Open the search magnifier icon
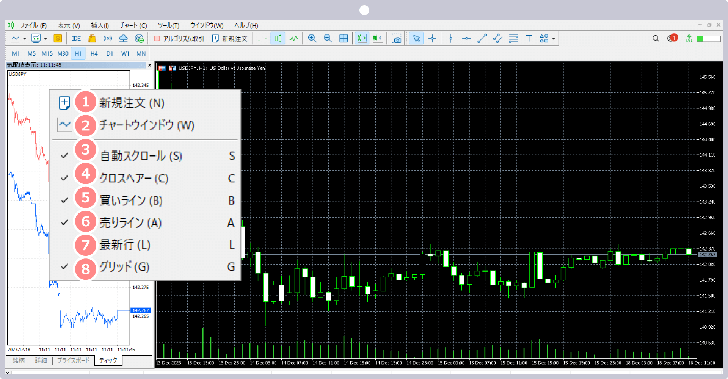 pos(656,38)
